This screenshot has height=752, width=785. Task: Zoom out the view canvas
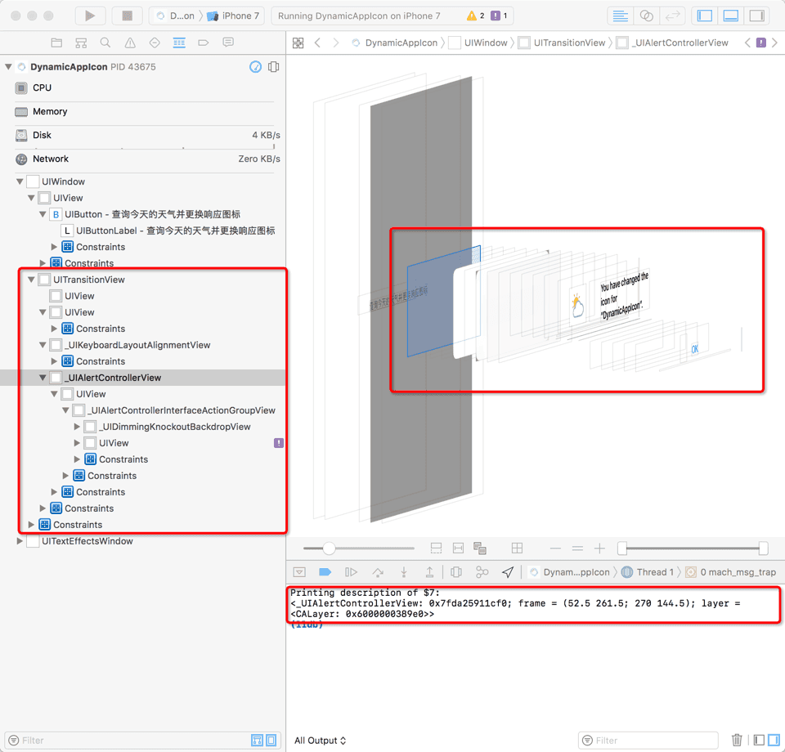pyautogui.click(x=555, y=548)
